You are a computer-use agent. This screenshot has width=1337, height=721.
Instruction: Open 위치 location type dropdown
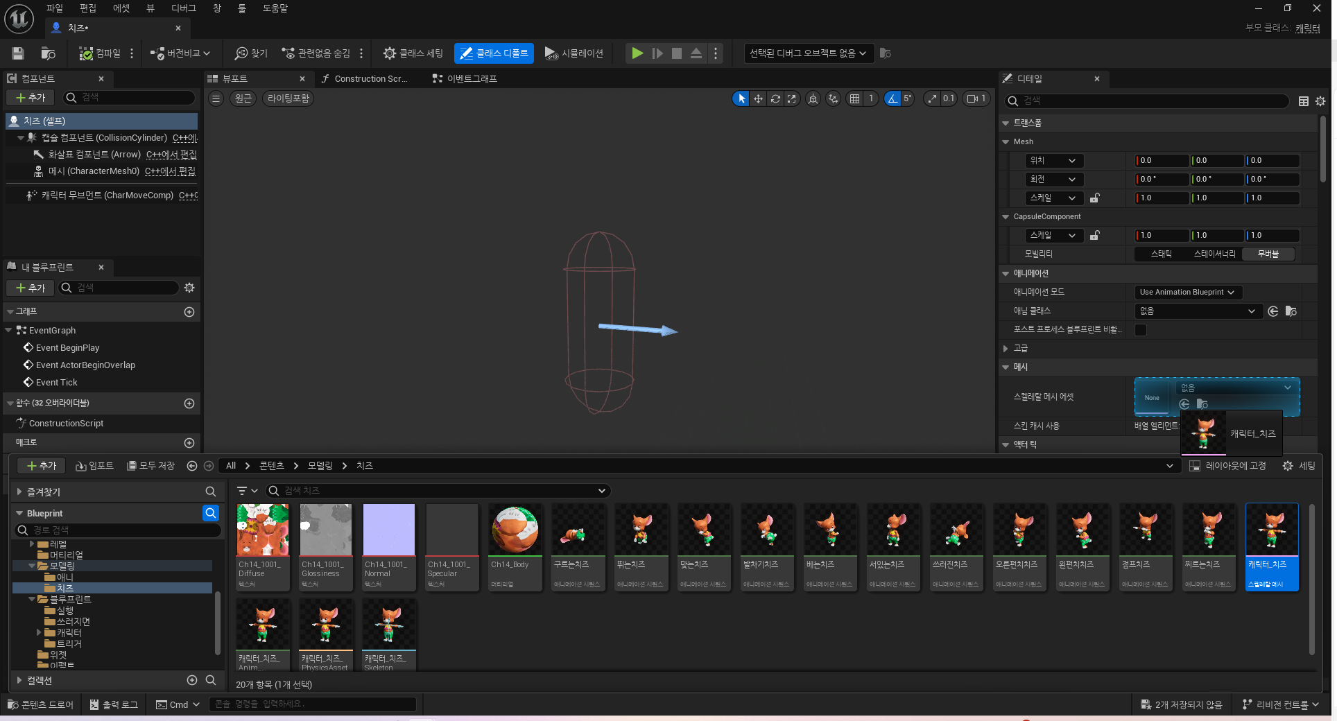coord(1054,161)
